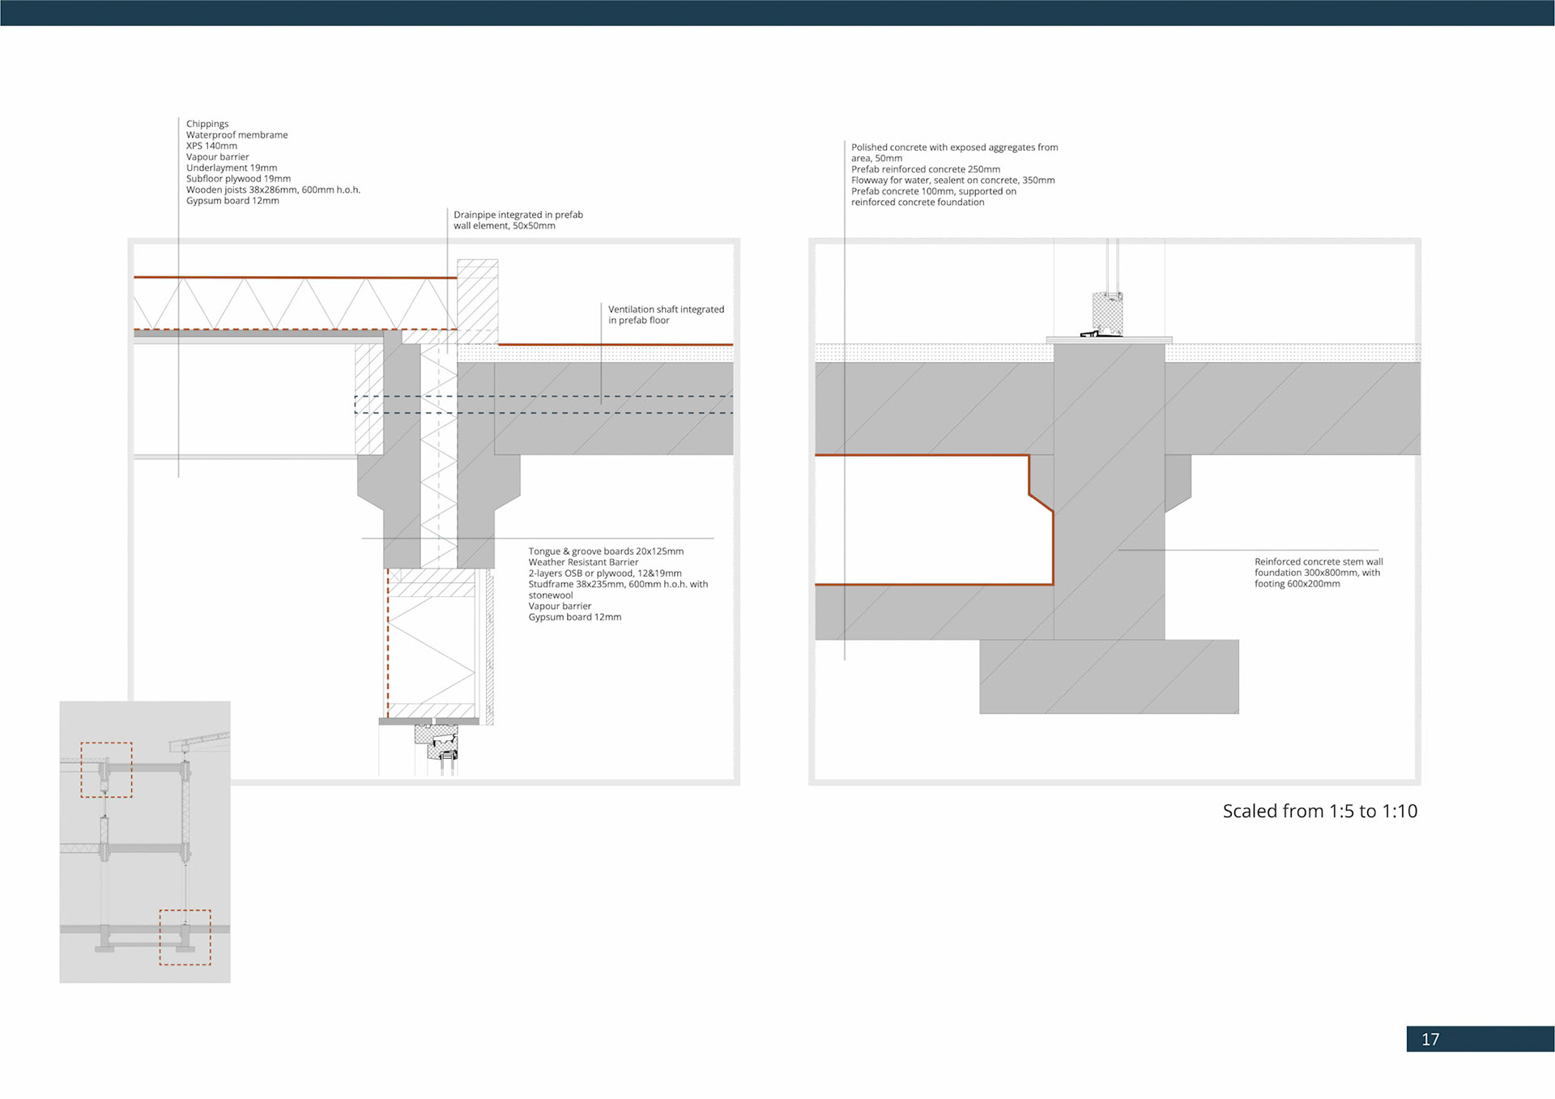Click the 'Scaled from 1:5 to 1:10' text

click(x=1319, y=811)
